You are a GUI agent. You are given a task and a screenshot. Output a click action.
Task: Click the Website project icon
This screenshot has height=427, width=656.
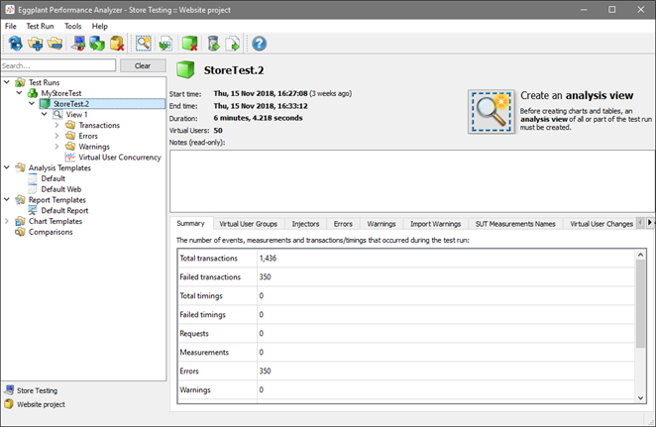pos(9,404)
